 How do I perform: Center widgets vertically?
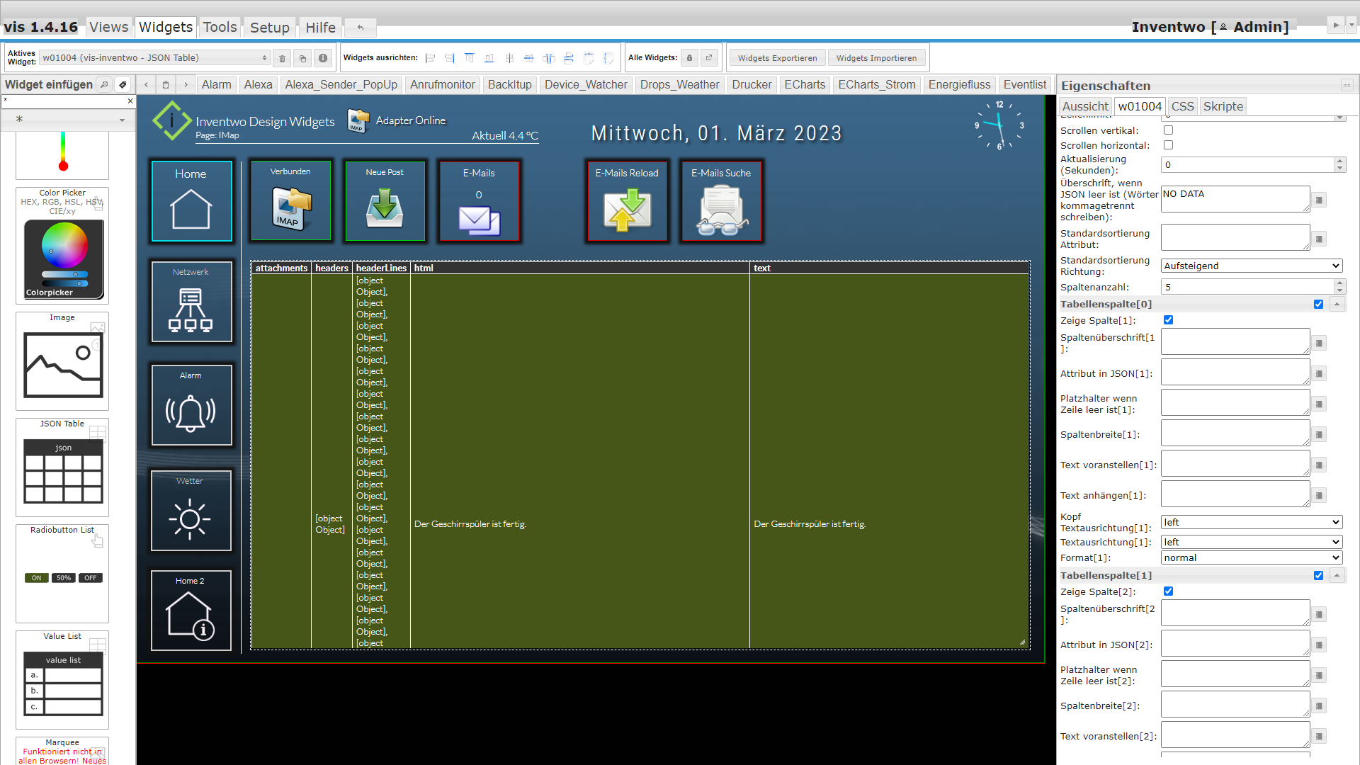coord(529,58)
